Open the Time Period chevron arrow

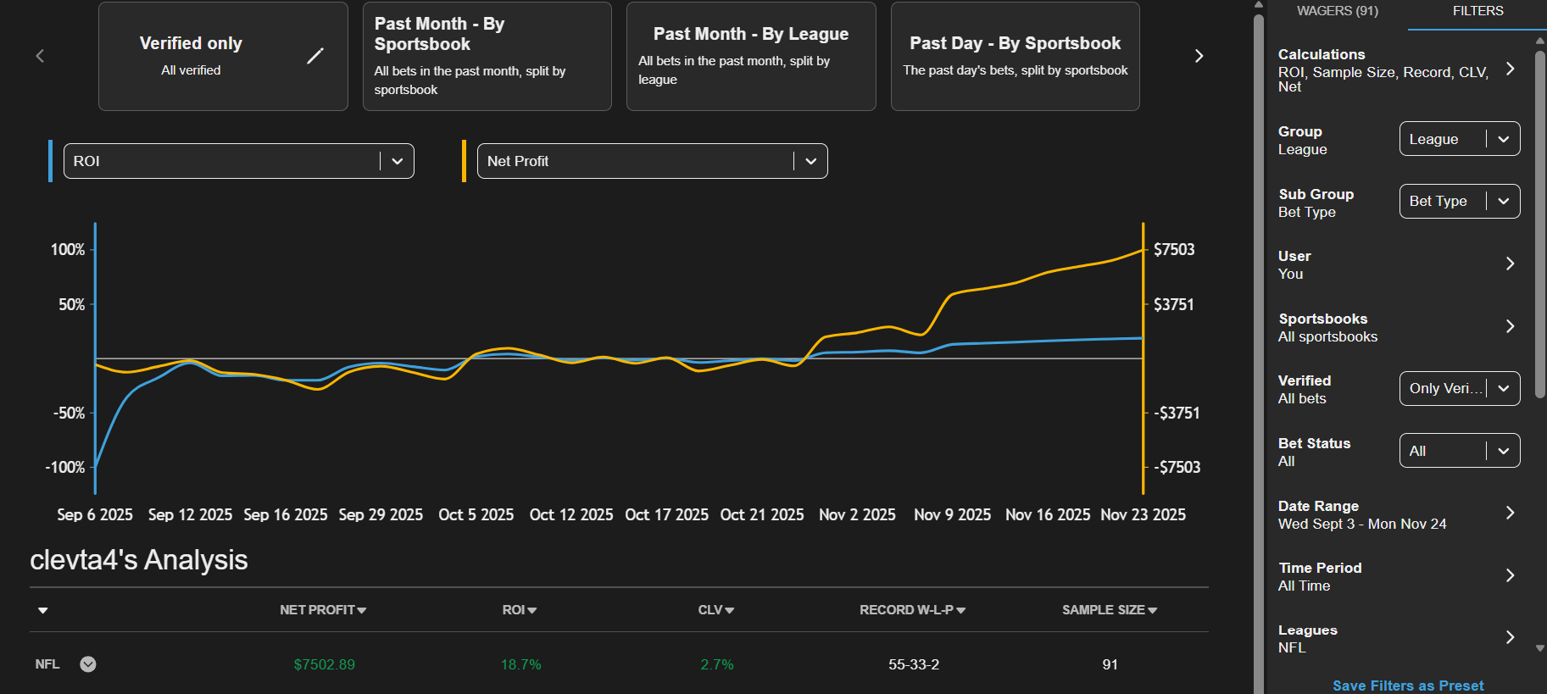click(1510, 575)
